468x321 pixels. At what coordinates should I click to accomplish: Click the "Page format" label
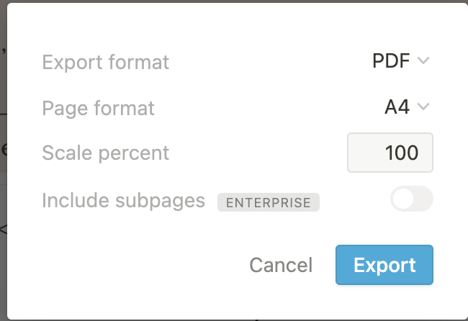tap(98, 108)
